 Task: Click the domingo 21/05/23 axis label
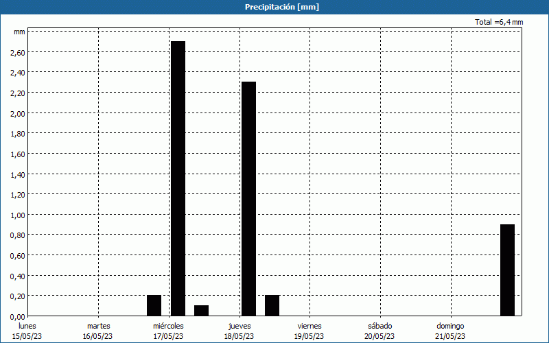pos(451,331)
